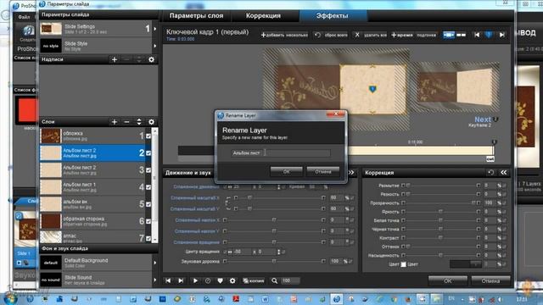Go to slide end in bottom toolbar
The image size is (543, 305).
pyautogui.click(x=181, y=280)
